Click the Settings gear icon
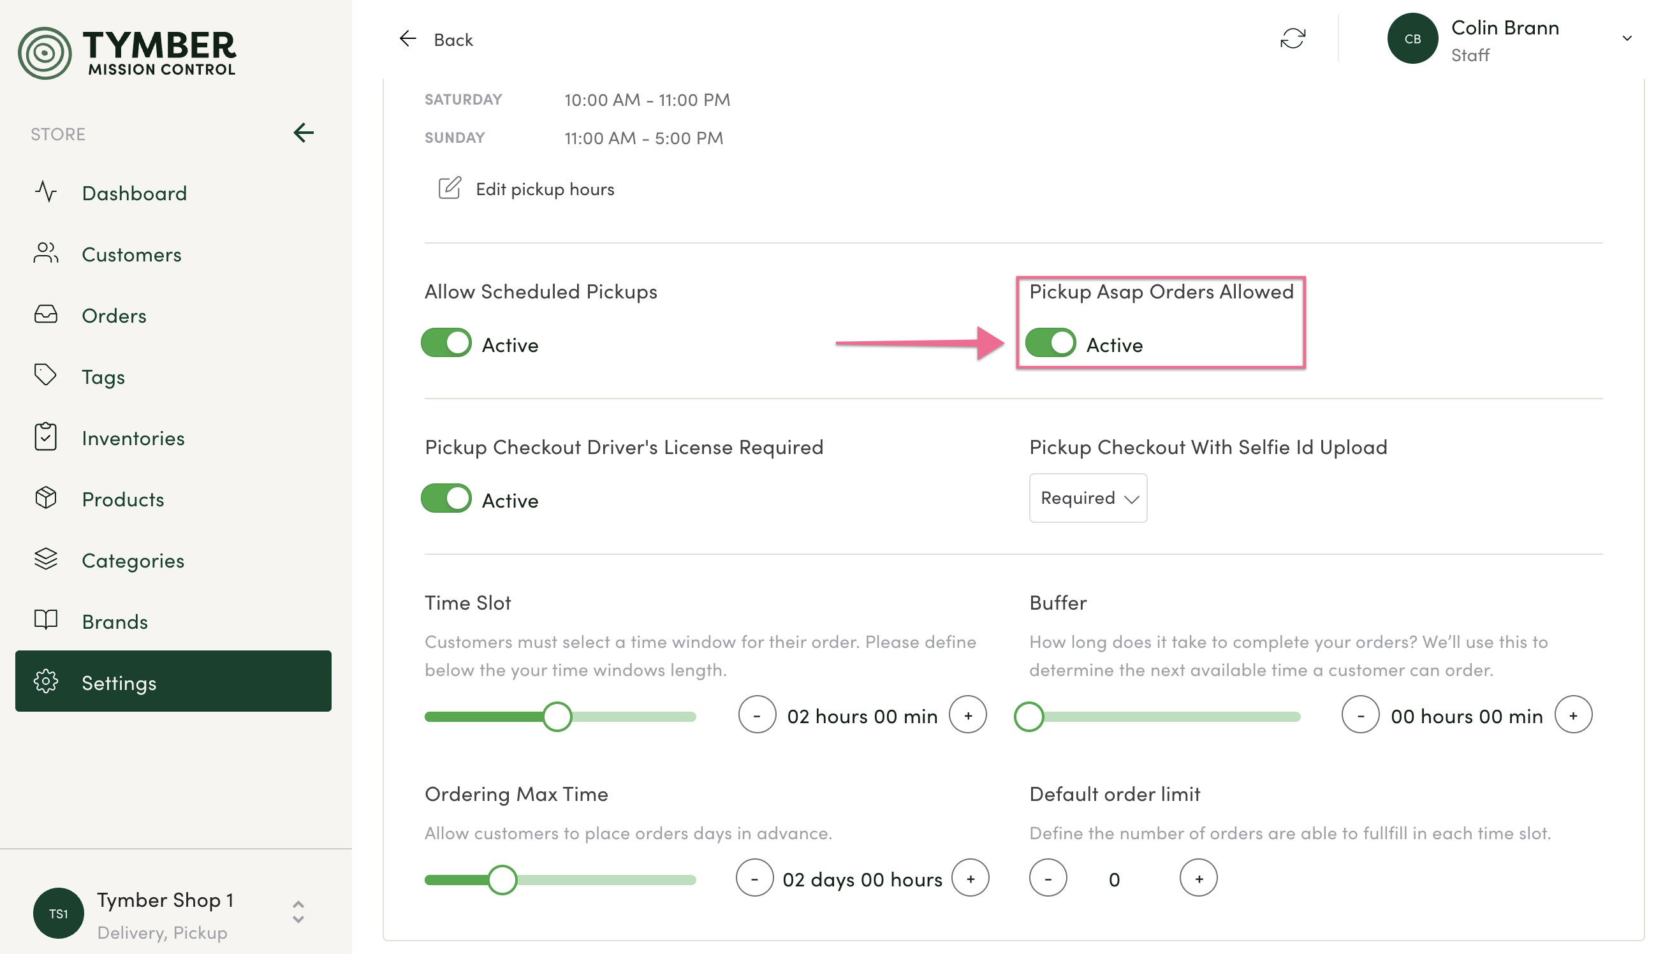The height and width of the screenshot is (954, 1663). pyautogui.click(x=46, y=682)
